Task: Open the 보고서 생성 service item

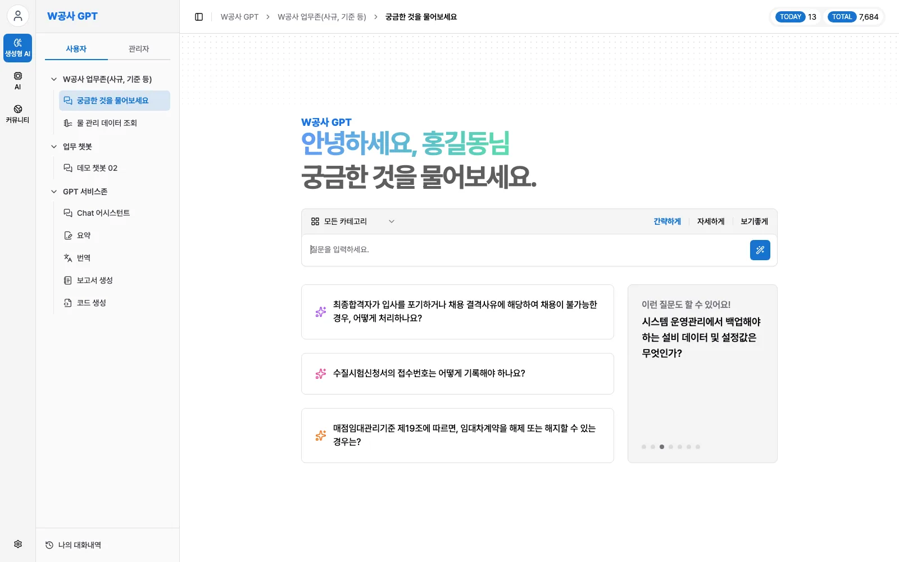Action: [115, 280]
